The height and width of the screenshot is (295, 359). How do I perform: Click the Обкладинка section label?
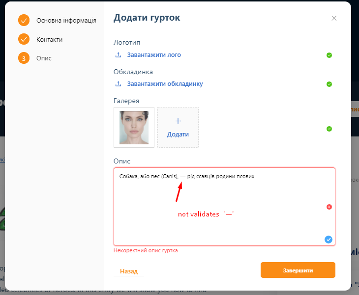point(133,72)
